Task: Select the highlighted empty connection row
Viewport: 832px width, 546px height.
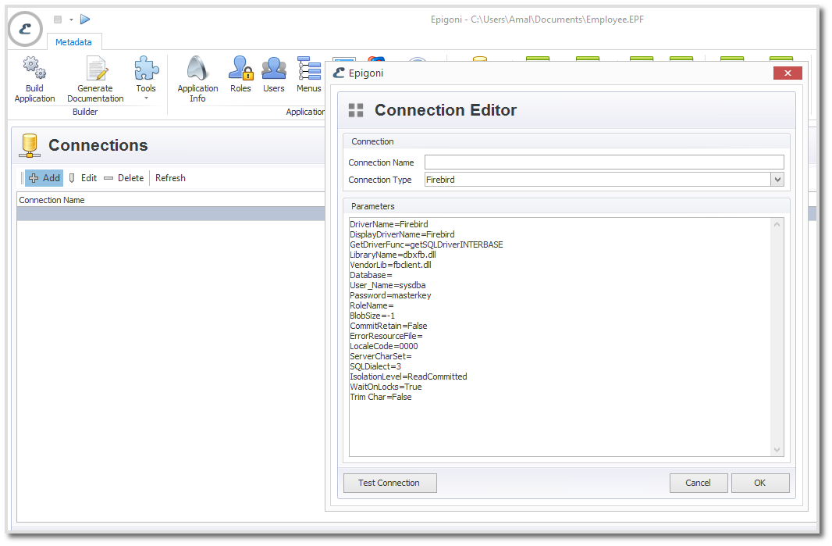Action: pyautogui.click(x=171, y=214)
